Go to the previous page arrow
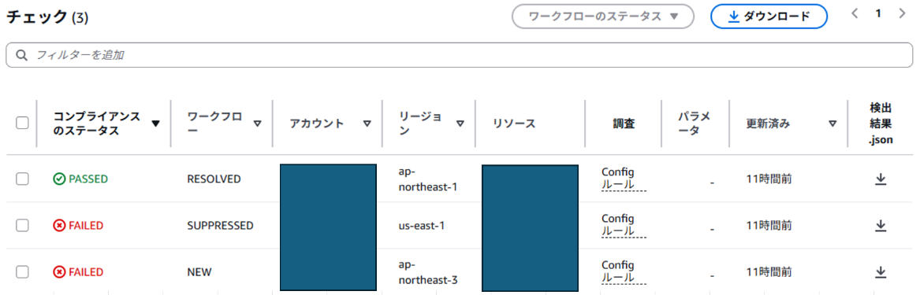The image size is (920, 295). click(x=855, y=13)
